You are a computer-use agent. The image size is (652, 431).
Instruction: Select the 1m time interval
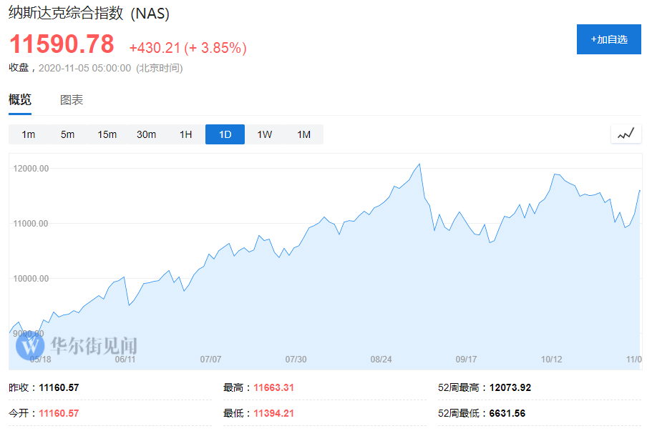pos(29,134)
